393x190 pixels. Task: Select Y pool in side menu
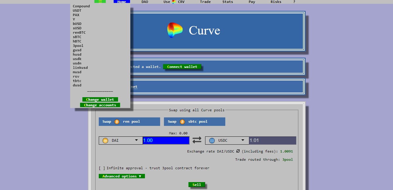click(x=74, y=19)
